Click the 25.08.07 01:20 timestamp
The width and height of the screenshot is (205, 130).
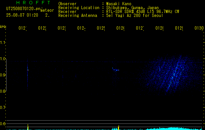pos(22,15)
